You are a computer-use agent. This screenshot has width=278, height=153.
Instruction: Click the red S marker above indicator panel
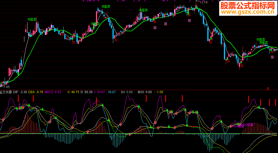tap(268, 88)
